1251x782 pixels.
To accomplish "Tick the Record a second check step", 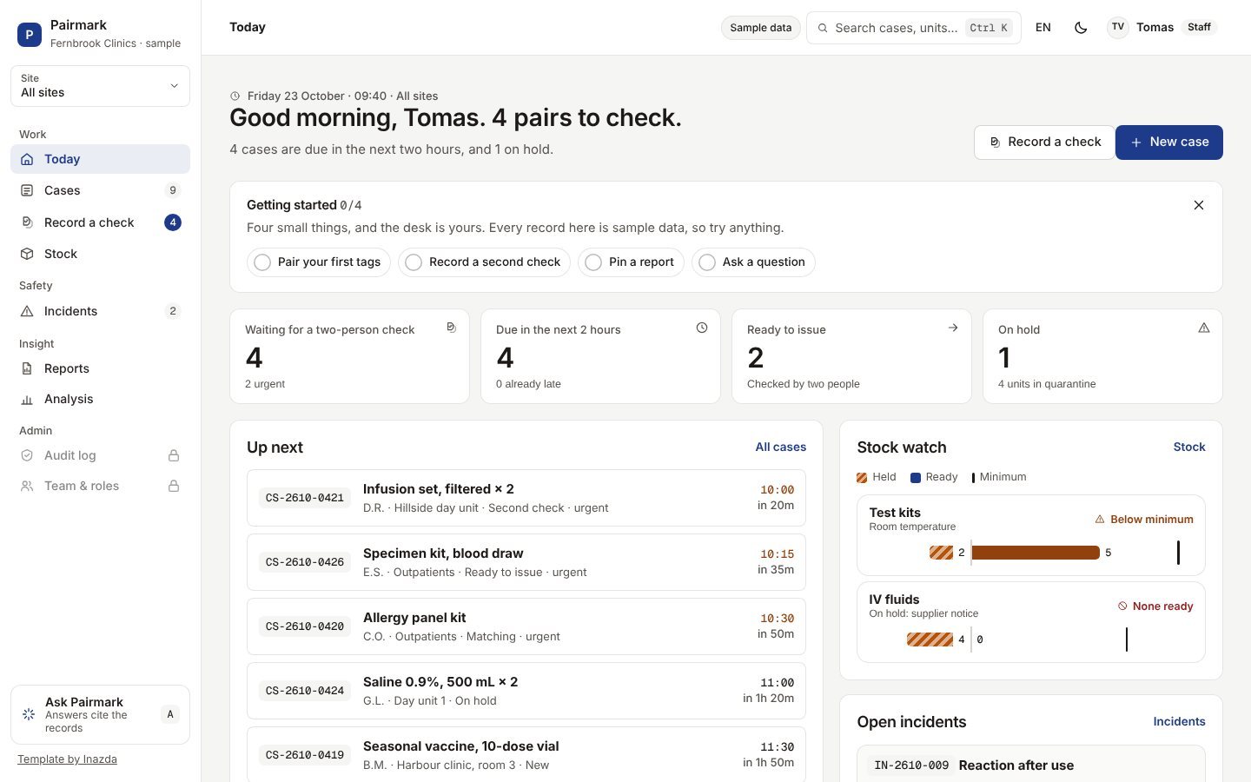I will point(484,262).
